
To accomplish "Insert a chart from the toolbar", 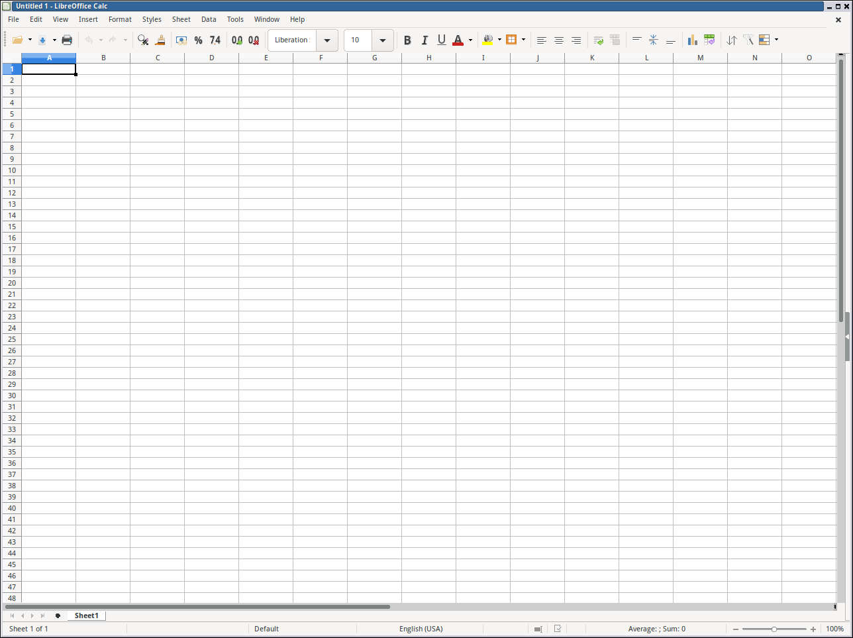I will (x=692, y=40).
